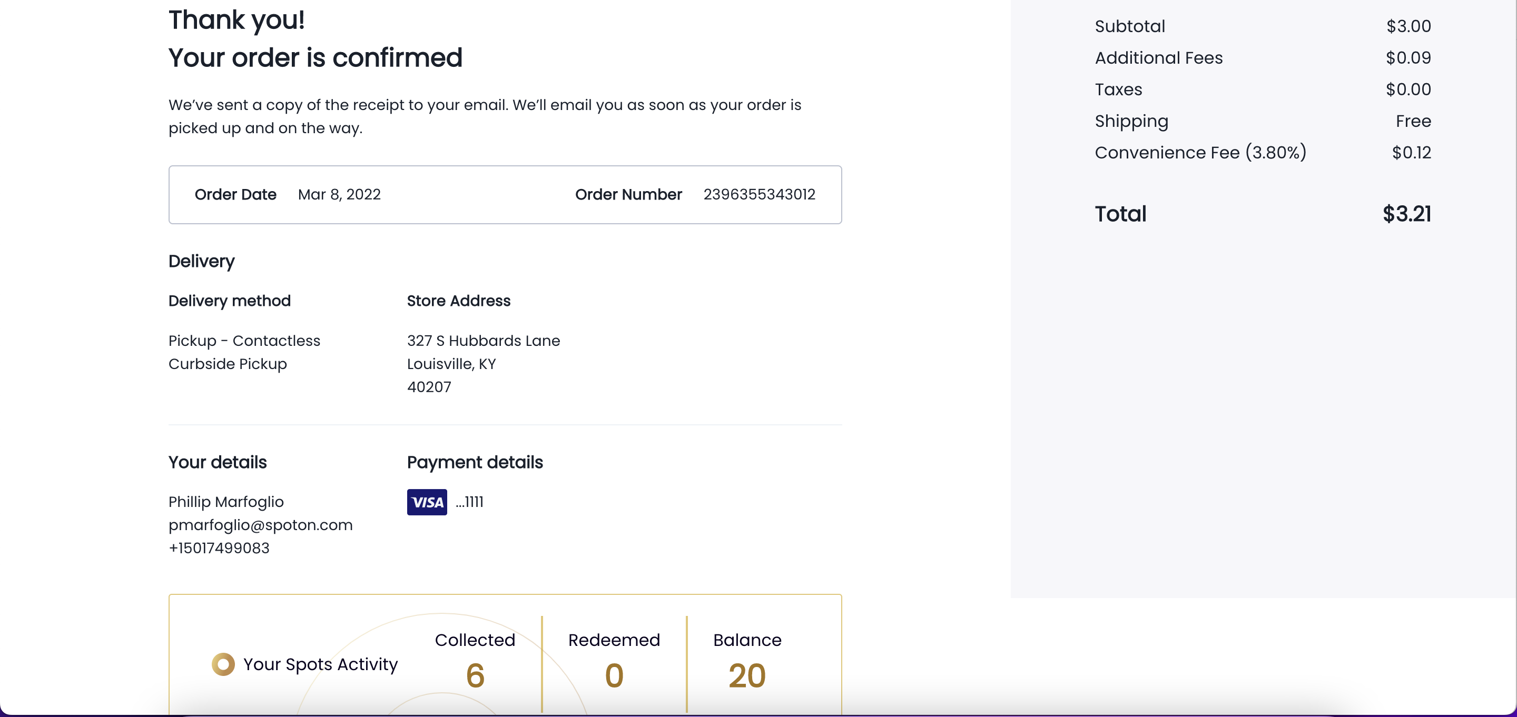1517x717 pixels.
Task: Click the Order Date label
Action: click(x=235, y=194)
